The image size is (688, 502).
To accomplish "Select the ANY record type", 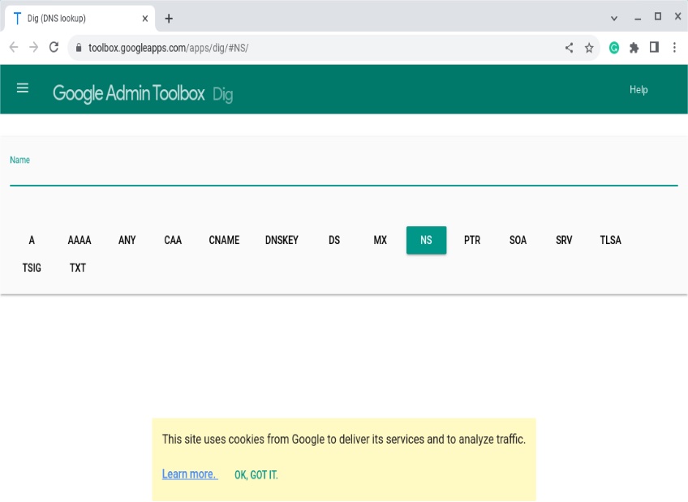I will coord(127,240).
